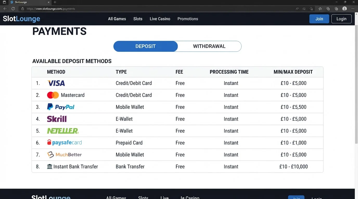Click Bank Transfer type in row 8
This screenshot has height=199, width=358.
click(x=130, y=167)
